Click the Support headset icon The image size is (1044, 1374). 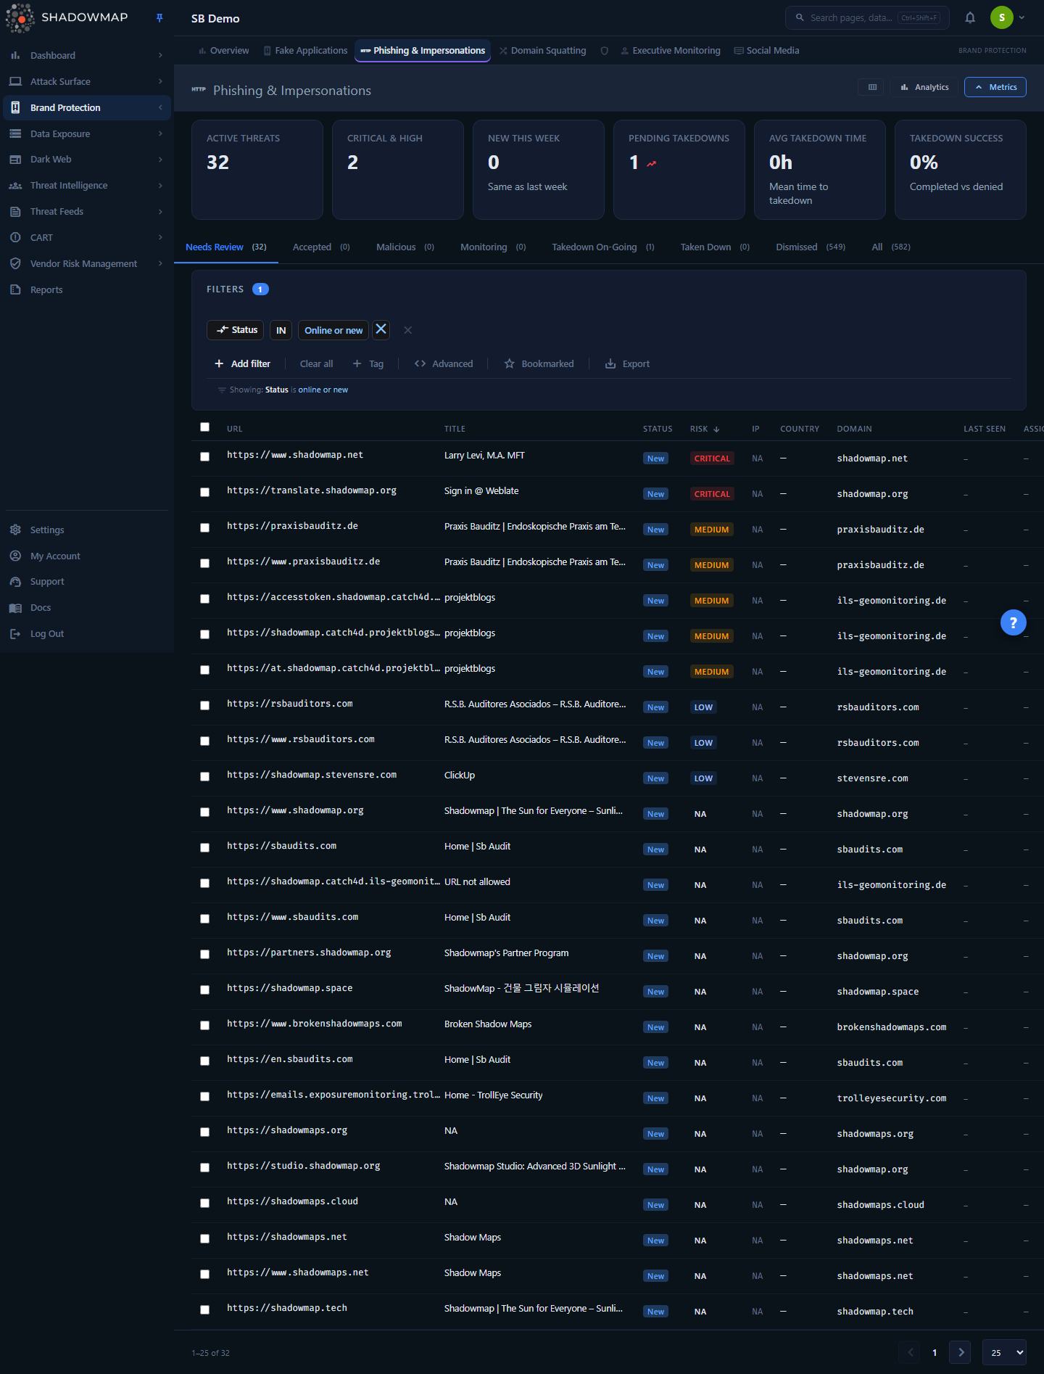click(15, 582)
